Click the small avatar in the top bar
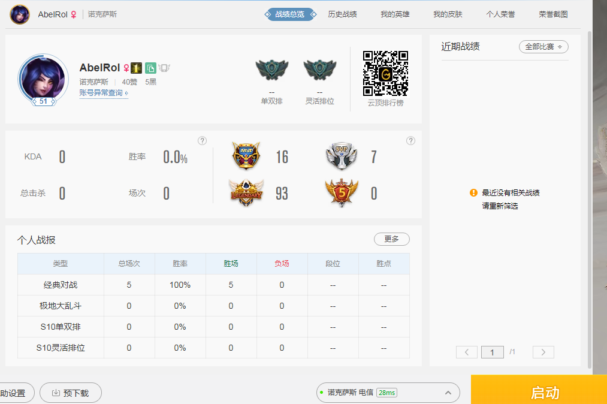The image size is (607, 404). [19, 14]
